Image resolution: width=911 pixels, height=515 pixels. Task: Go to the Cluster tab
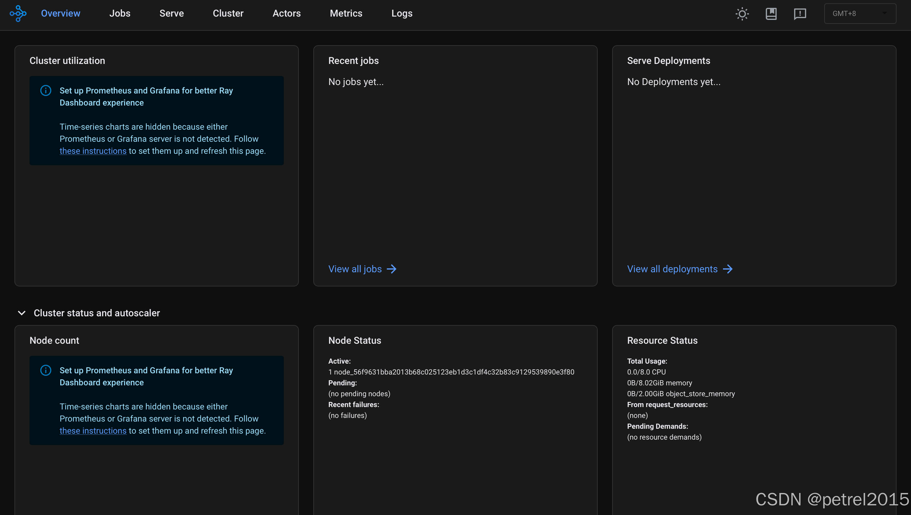[228, 14]
